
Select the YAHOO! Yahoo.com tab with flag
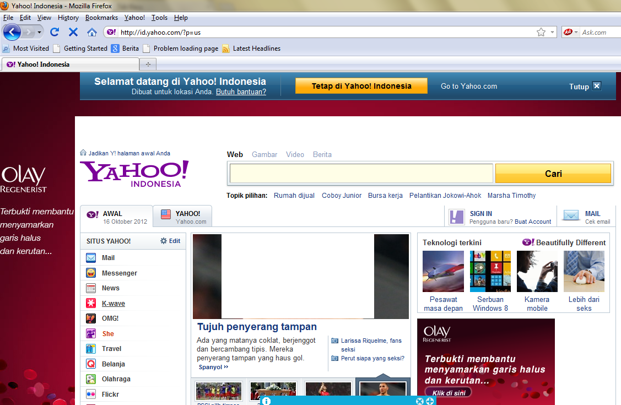[x=182, y=216]
